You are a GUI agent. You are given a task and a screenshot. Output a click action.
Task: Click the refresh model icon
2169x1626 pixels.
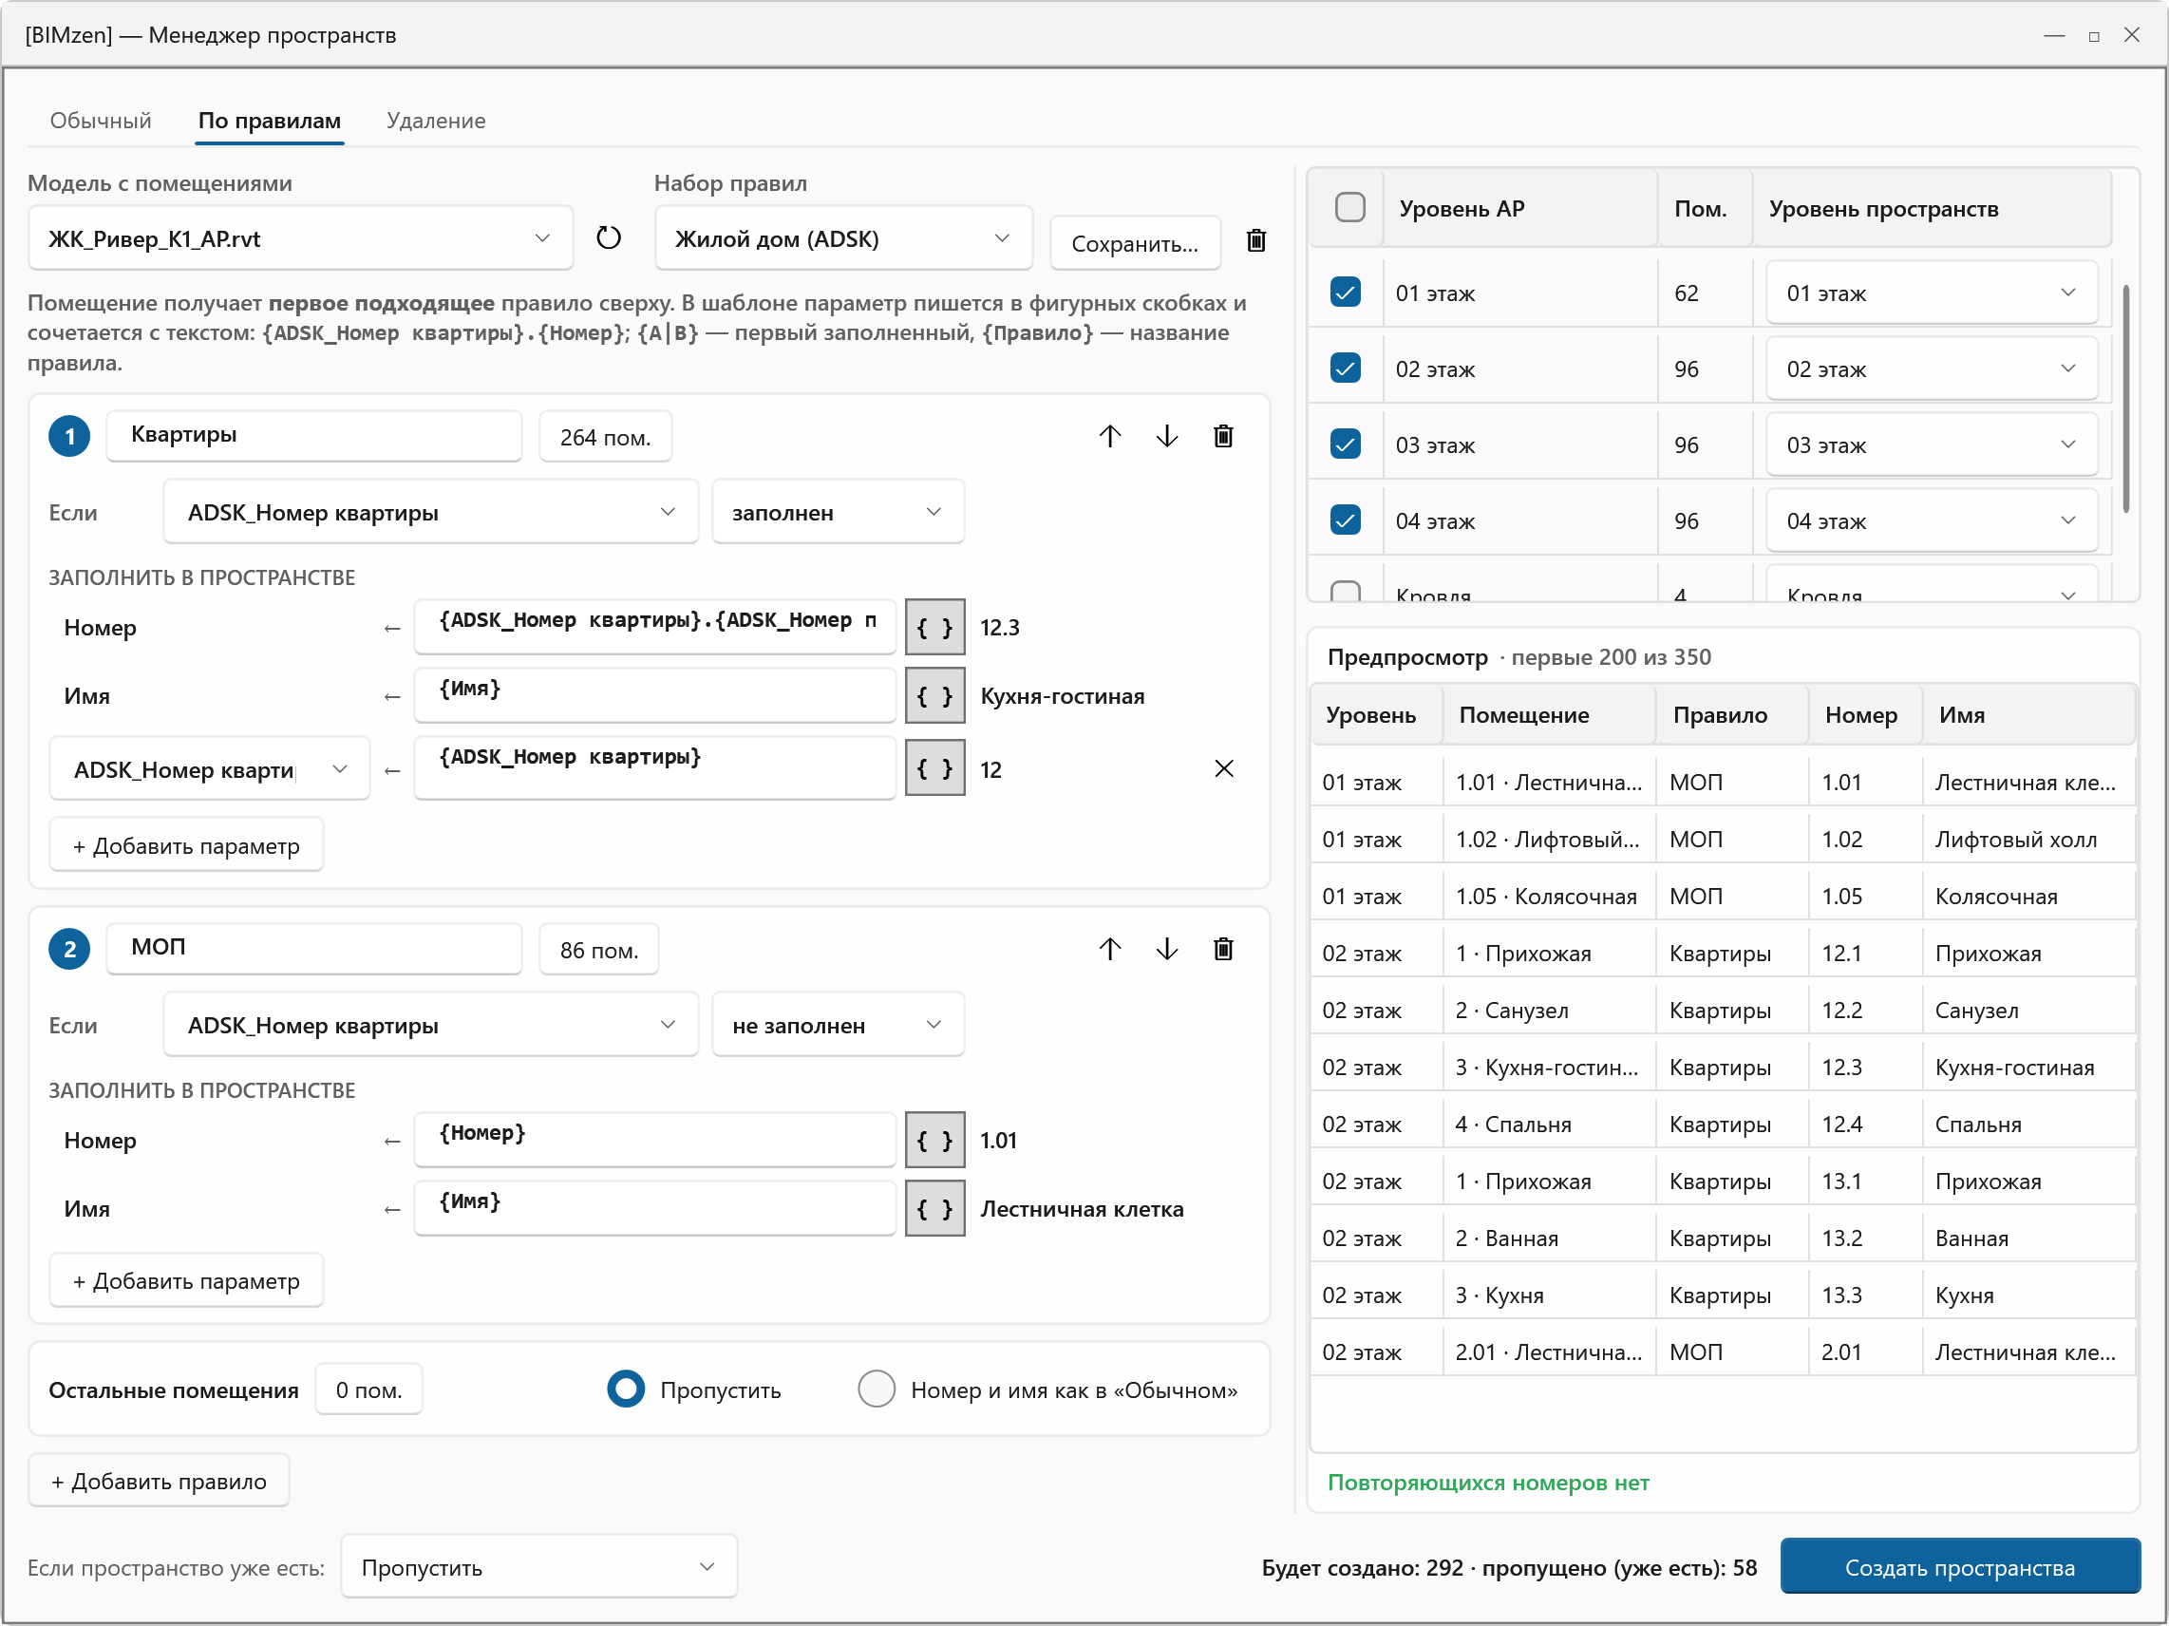(608, 238)
